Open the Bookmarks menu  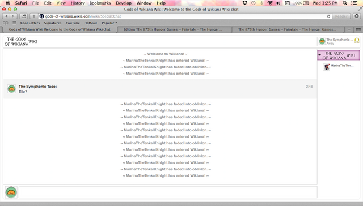(x=100, y=3)
